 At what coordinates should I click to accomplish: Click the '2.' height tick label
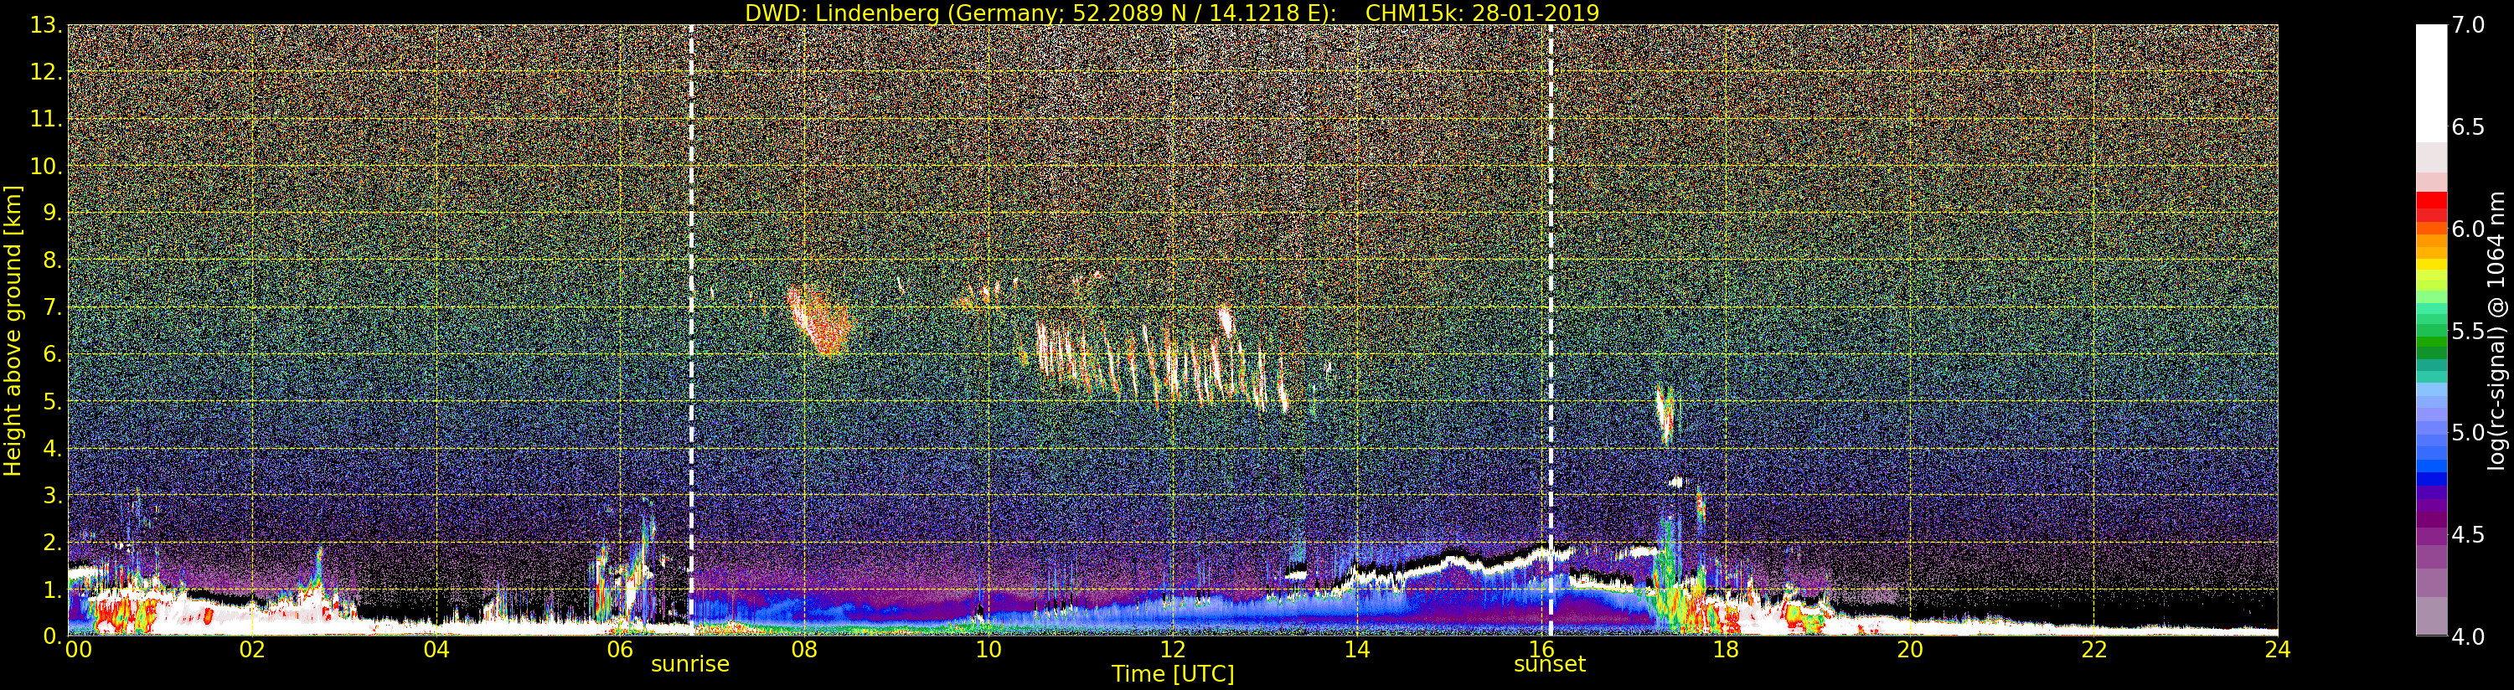tap(52, 542)
